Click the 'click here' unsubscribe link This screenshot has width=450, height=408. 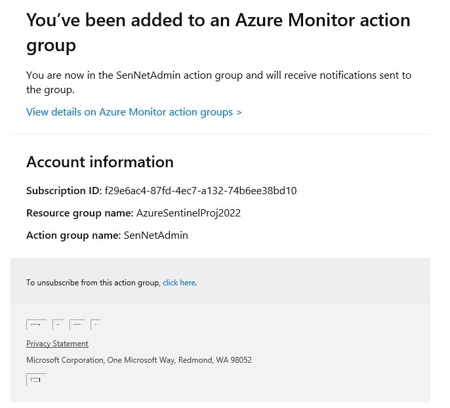point(179,283)
